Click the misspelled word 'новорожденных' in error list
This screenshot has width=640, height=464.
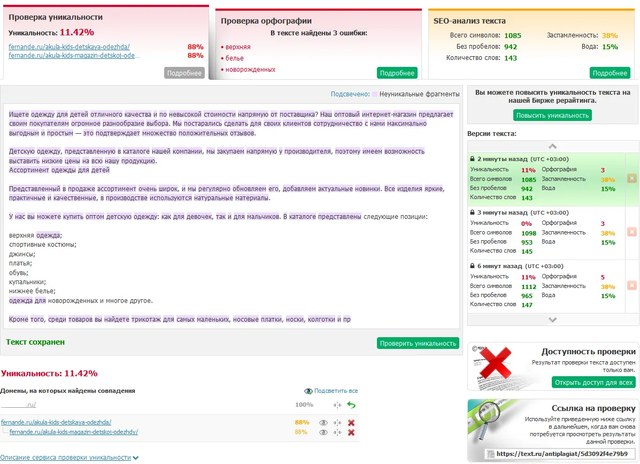[x=250, y=70]
